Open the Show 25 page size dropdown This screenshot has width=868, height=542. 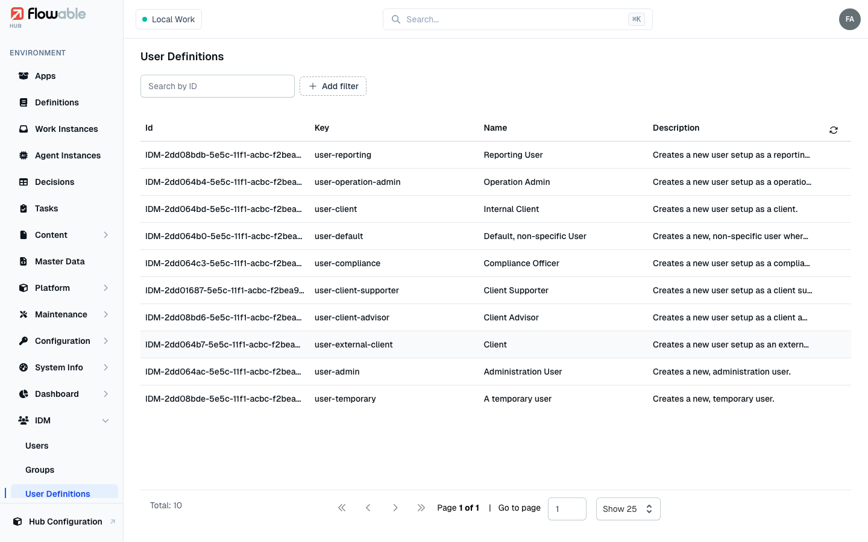tap(628, 509)
